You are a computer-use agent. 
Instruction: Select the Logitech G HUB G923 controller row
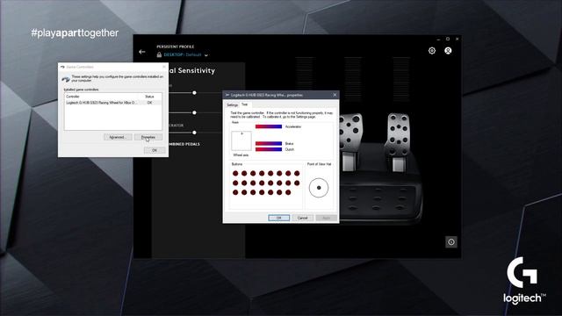click(113, 103)
